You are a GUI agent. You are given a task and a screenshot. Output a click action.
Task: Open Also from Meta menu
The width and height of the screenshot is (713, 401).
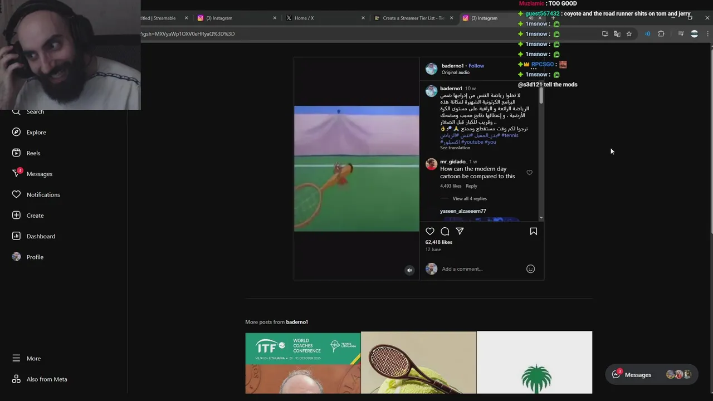point(39,379)
